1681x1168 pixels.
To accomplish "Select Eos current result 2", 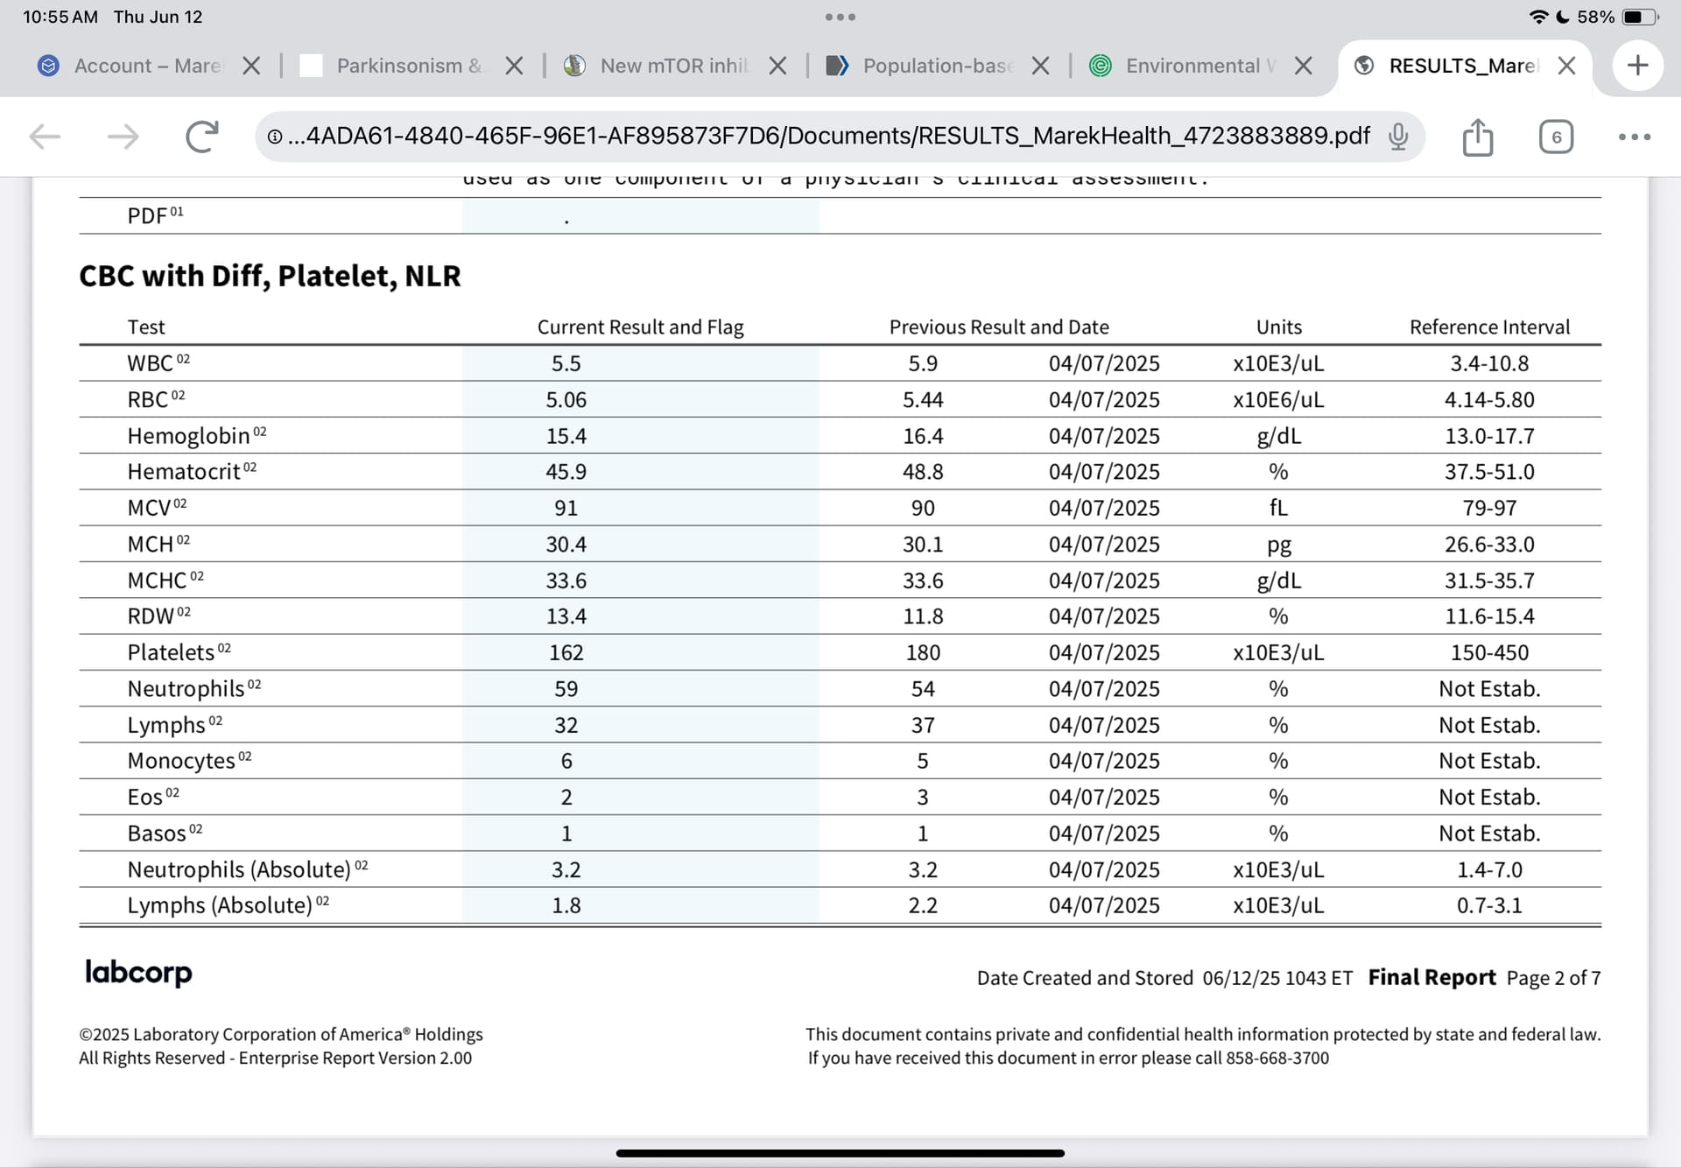I will tap(566, 798).
